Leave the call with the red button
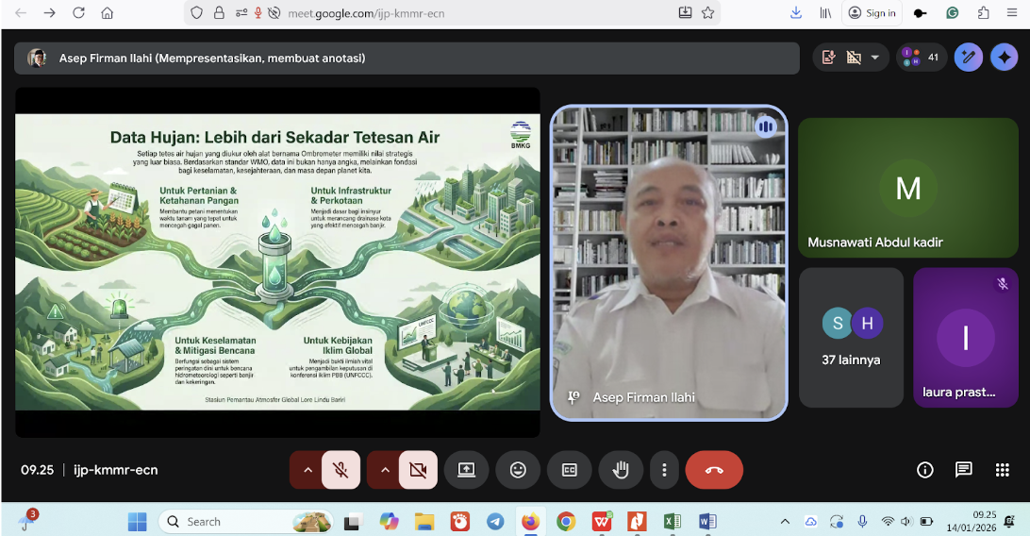1030x536 pixels. click(x=714, y=470)
